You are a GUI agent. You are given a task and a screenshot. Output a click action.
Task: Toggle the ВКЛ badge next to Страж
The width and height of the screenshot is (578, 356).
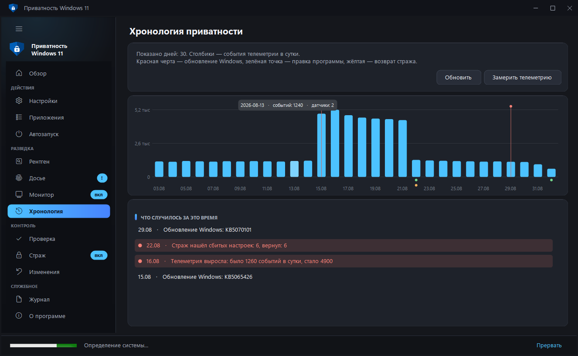pos(99,255)
